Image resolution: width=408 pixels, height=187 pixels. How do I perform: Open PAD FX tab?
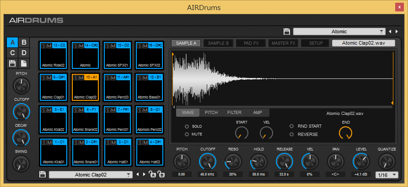click(251, 43)
